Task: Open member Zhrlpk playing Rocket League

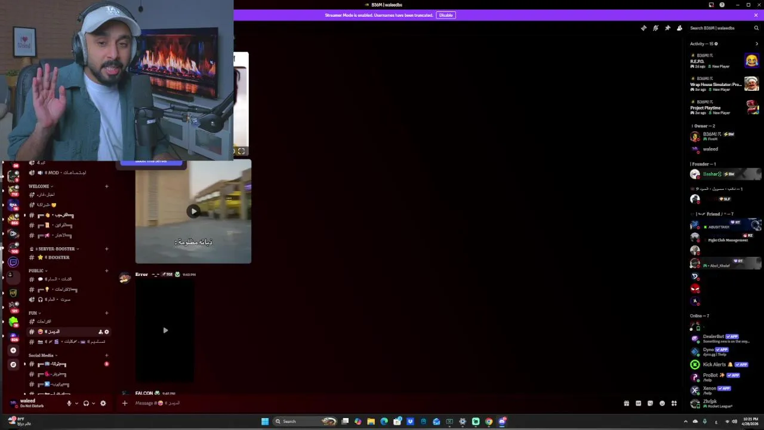Action: [x=725, y=403]
